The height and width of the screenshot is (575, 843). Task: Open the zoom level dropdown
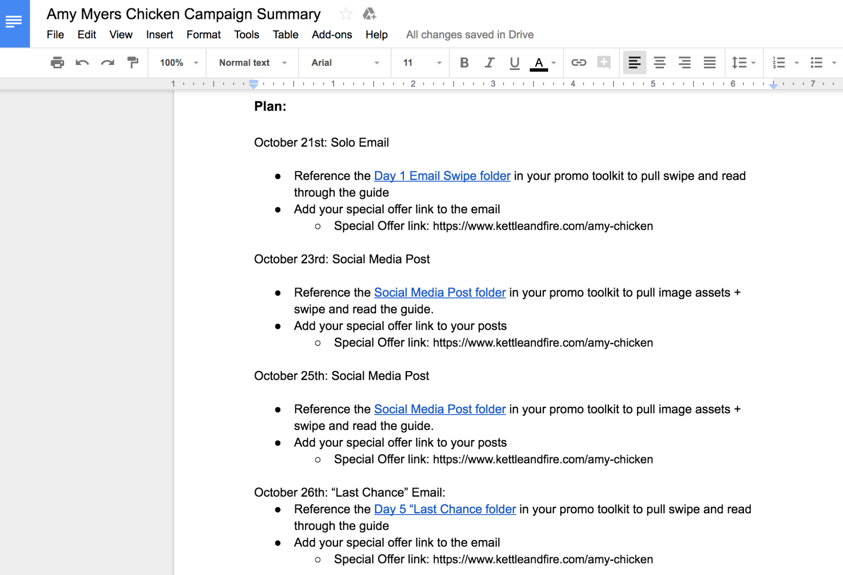point(179,62)
